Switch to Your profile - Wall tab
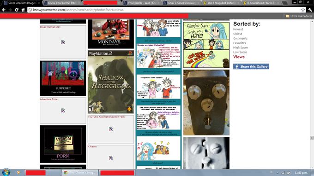The image size is (314, 176). coord(142,3)
